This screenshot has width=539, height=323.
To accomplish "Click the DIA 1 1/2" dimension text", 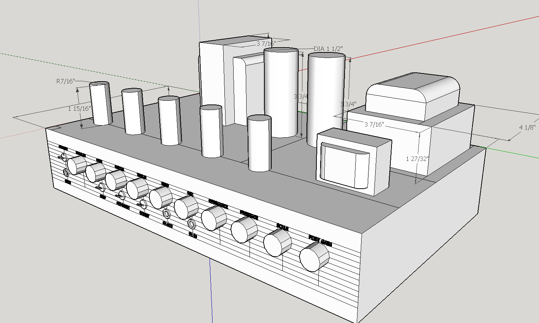I will tap(328, 49).
